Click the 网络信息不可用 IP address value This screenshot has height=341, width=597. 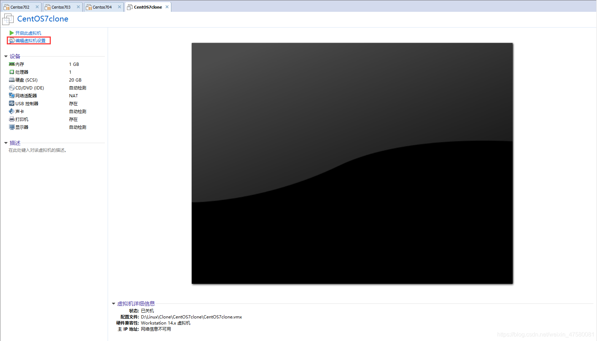156,329
